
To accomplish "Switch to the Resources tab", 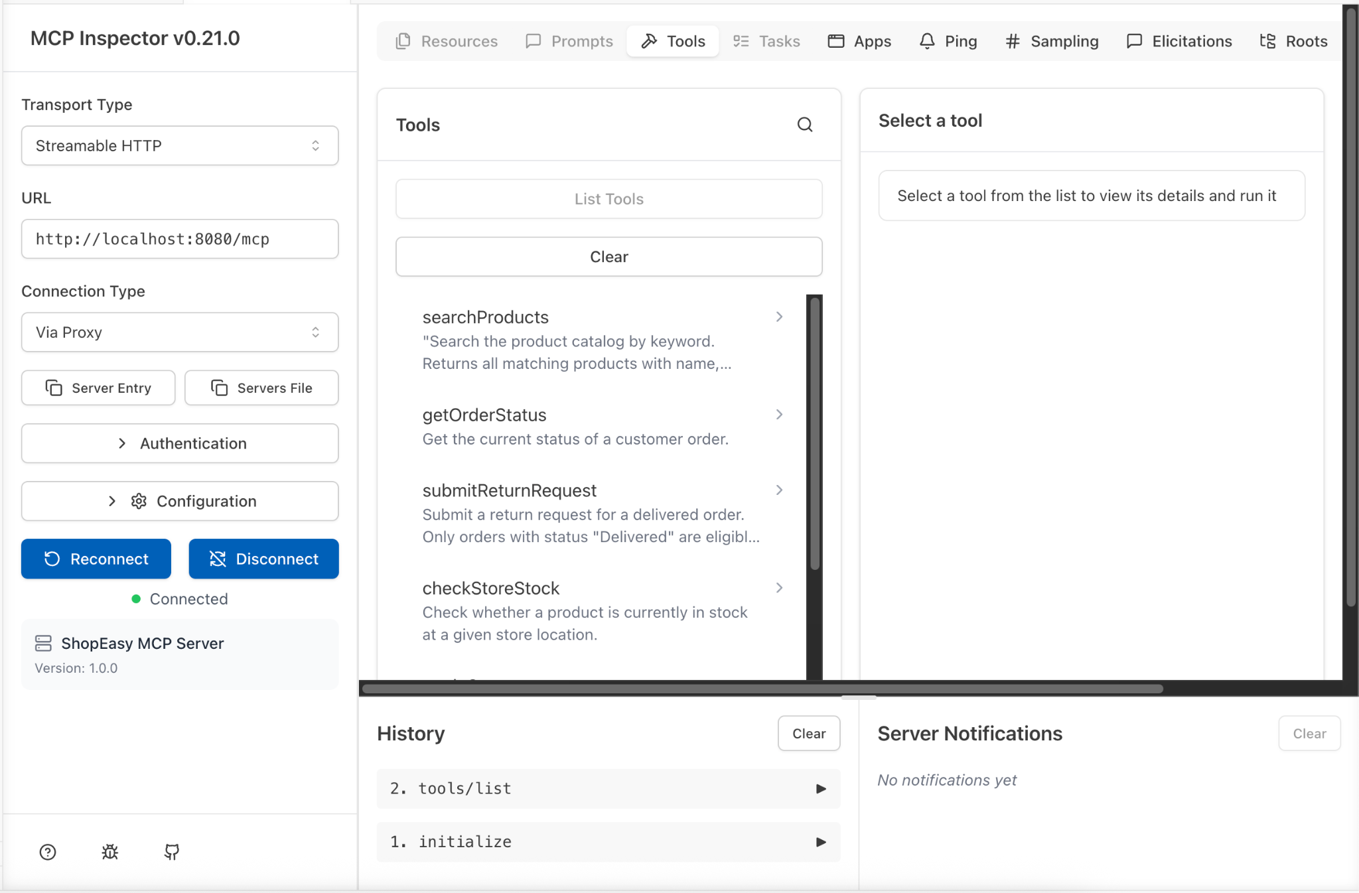I will 447,41.
